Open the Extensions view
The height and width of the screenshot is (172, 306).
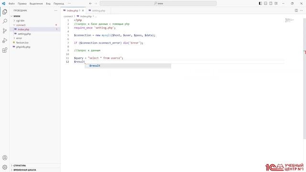(x=5, y=50)
